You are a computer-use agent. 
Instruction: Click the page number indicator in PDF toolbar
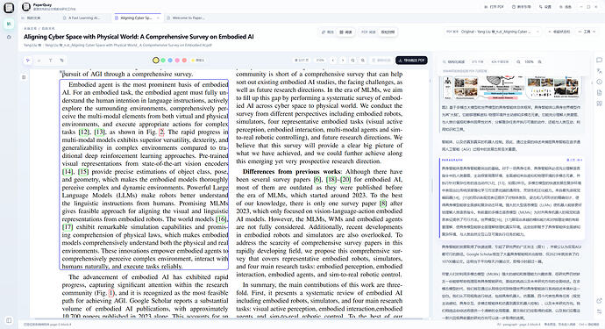(302, 61)
